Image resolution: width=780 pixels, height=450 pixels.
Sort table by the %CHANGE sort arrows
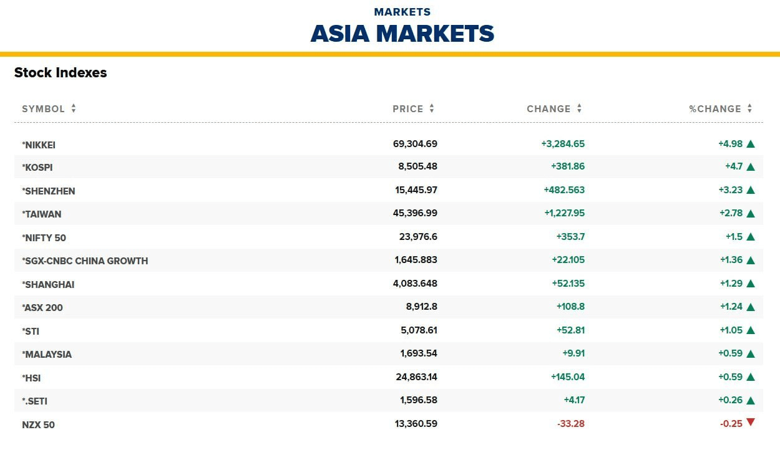(x=749, y=108)
